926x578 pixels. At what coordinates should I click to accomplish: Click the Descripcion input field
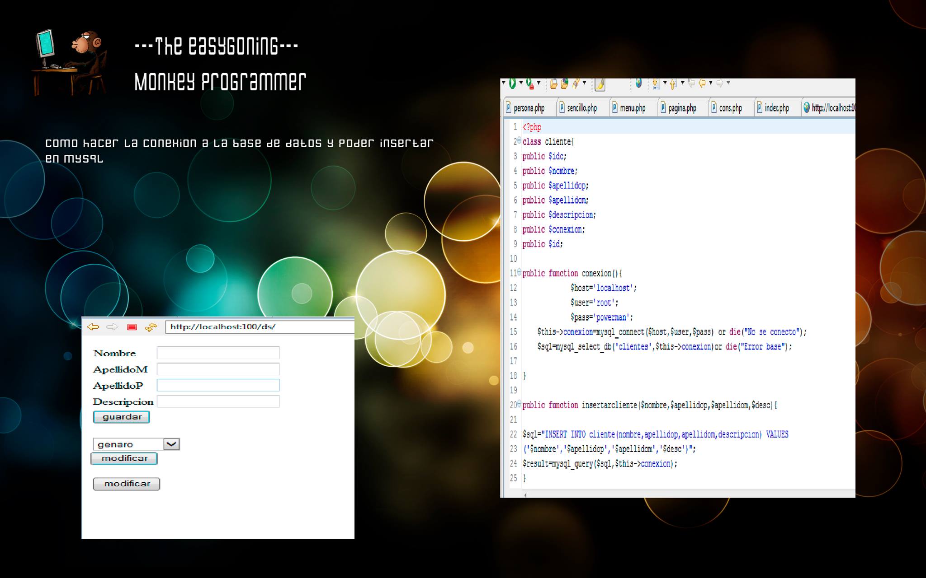pyautogui.click(x=218, y=401)
